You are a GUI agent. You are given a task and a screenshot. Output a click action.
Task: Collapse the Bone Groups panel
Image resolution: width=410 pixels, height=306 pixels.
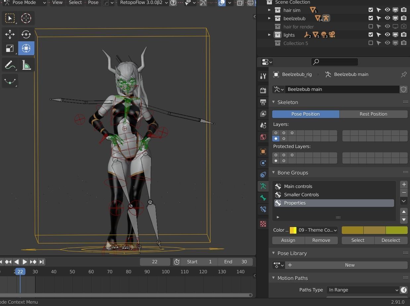tap(274, 172)
